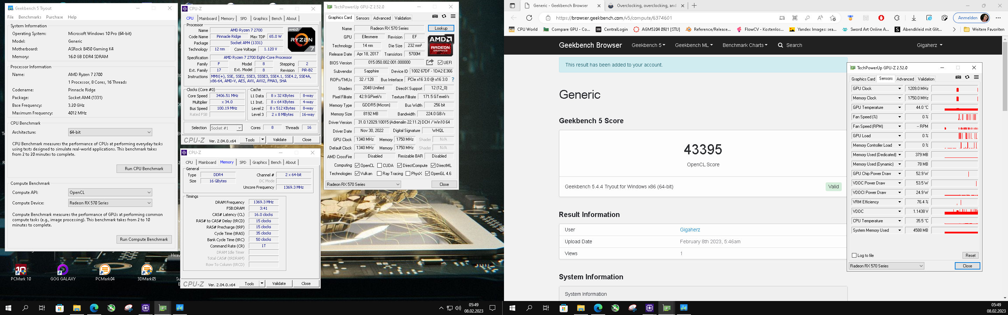Click the QR code icon in address bar
1008x315 pixels.
coord(795,18)
